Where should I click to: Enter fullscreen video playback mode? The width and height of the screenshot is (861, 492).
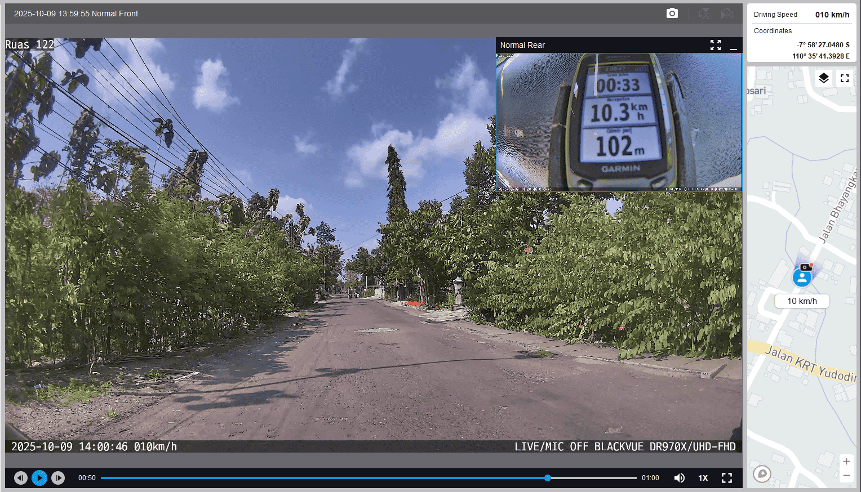(x=727, y=478)
